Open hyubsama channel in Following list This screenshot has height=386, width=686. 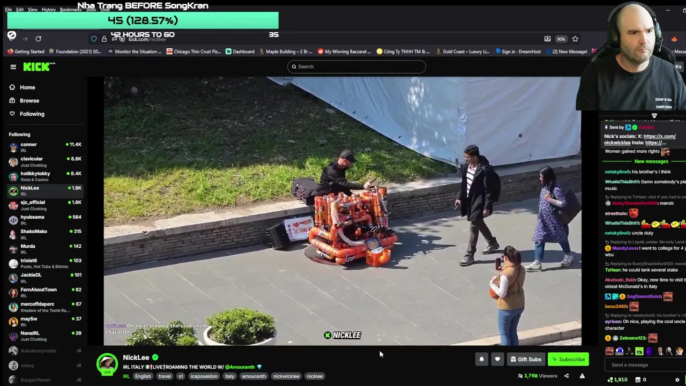45,219
